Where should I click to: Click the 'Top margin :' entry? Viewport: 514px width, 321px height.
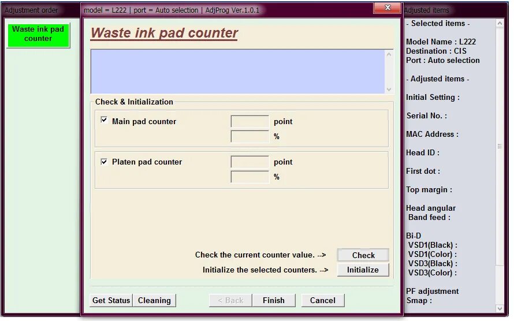coord(429,189)
